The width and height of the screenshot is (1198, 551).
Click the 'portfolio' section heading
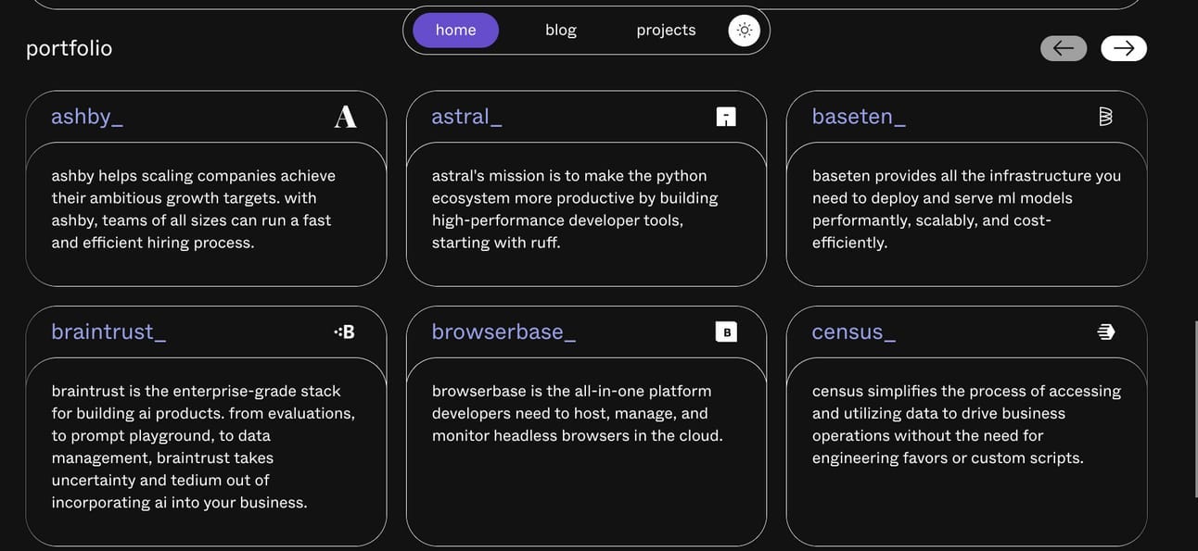70,48
